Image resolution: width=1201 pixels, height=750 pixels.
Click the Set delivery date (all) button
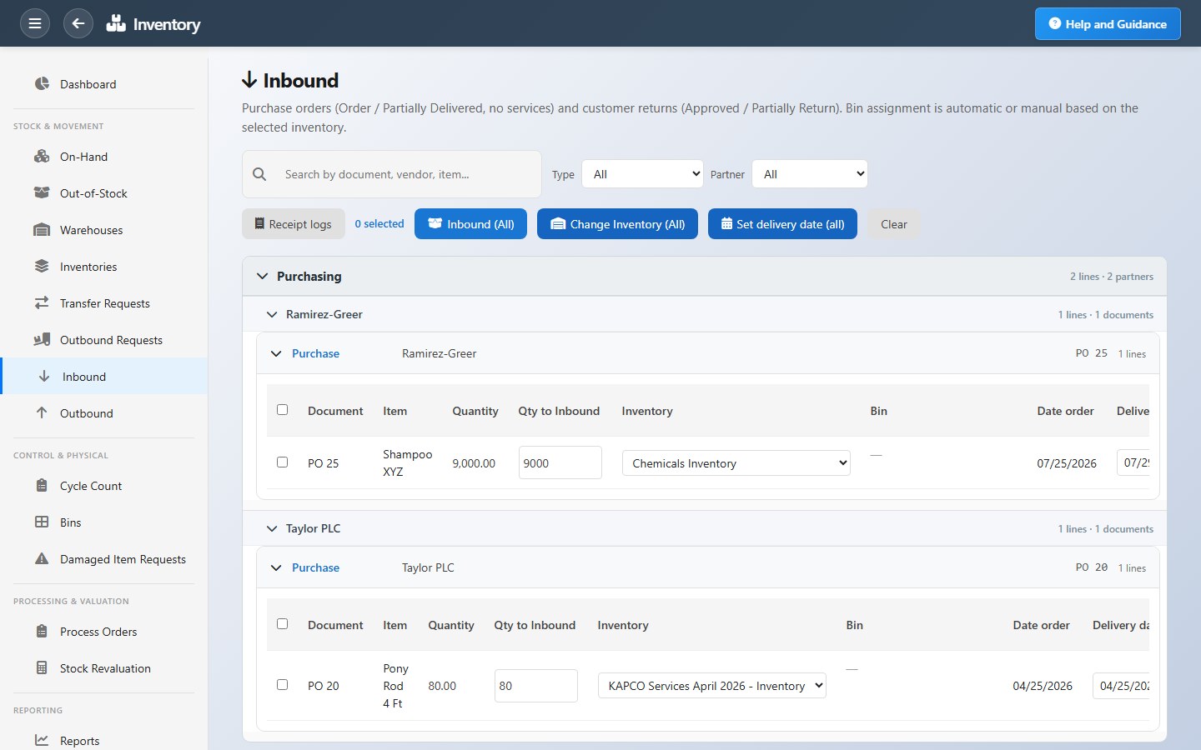[782, 223]
